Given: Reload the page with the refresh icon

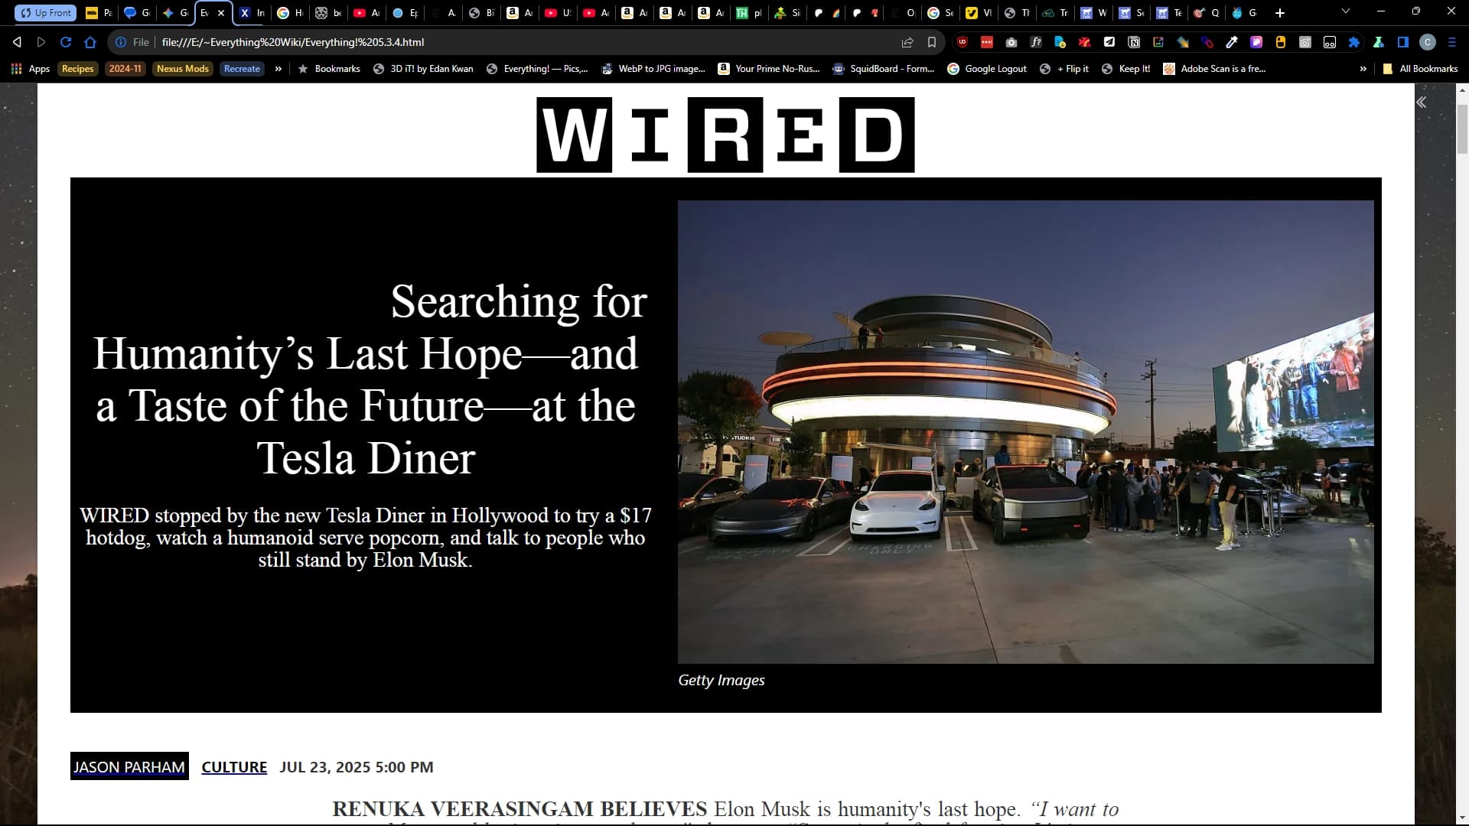Looking at the screenshot, I should 66,42.
